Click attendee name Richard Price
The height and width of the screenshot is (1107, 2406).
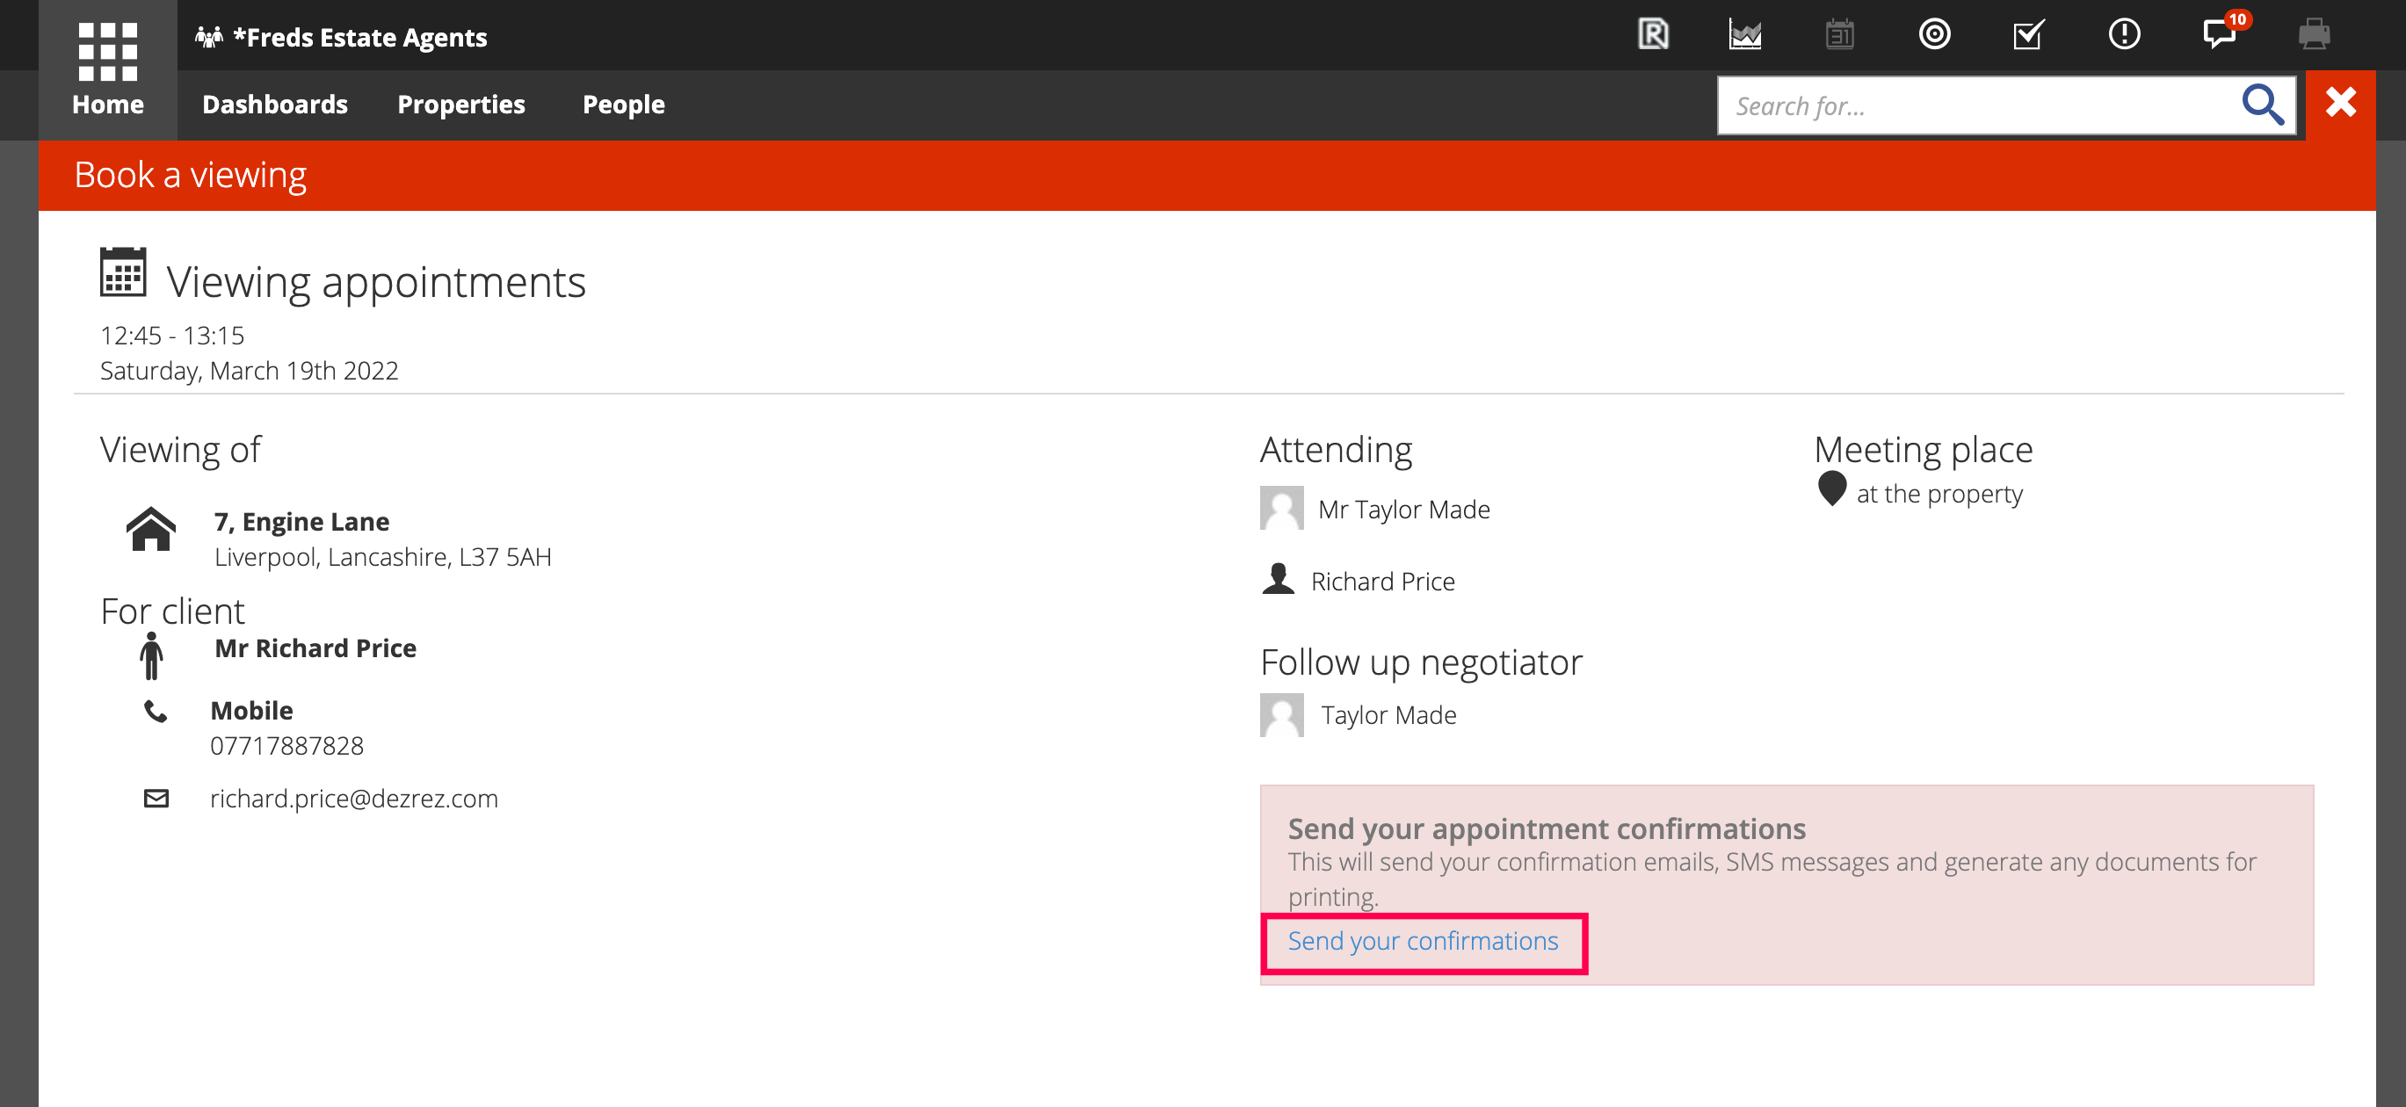[x=1382, y=581]
